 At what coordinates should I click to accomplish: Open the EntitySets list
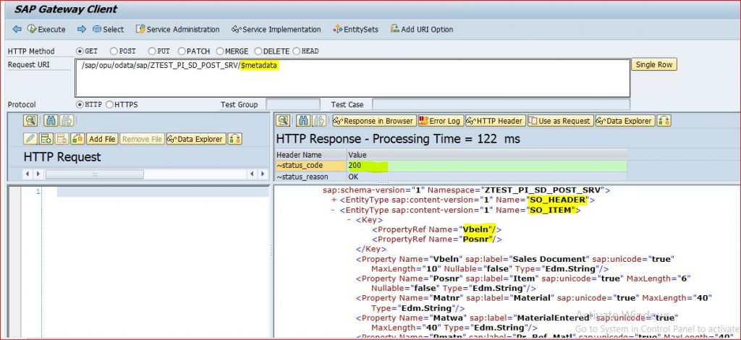pyautogui.click(x=355, y=29)
